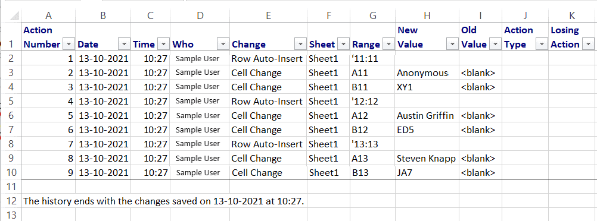Click range cell B11

[x=373, y=87]
